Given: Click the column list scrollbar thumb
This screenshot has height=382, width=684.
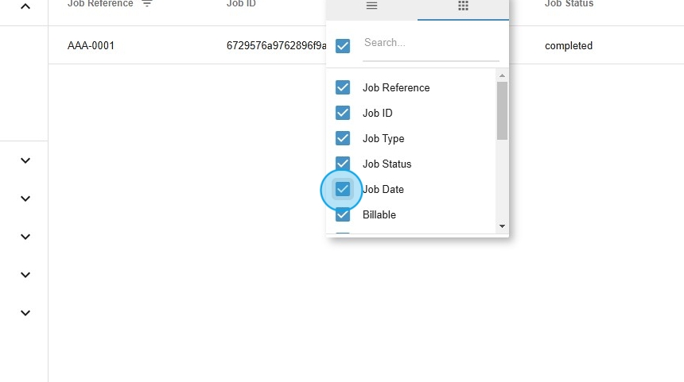Looking at the screenshot, I should (x=502, y=110).
